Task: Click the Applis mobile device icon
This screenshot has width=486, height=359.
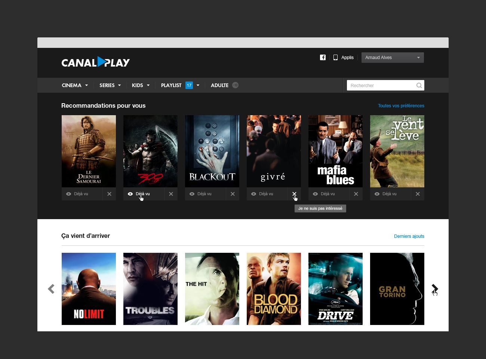Action: point(335,58)
